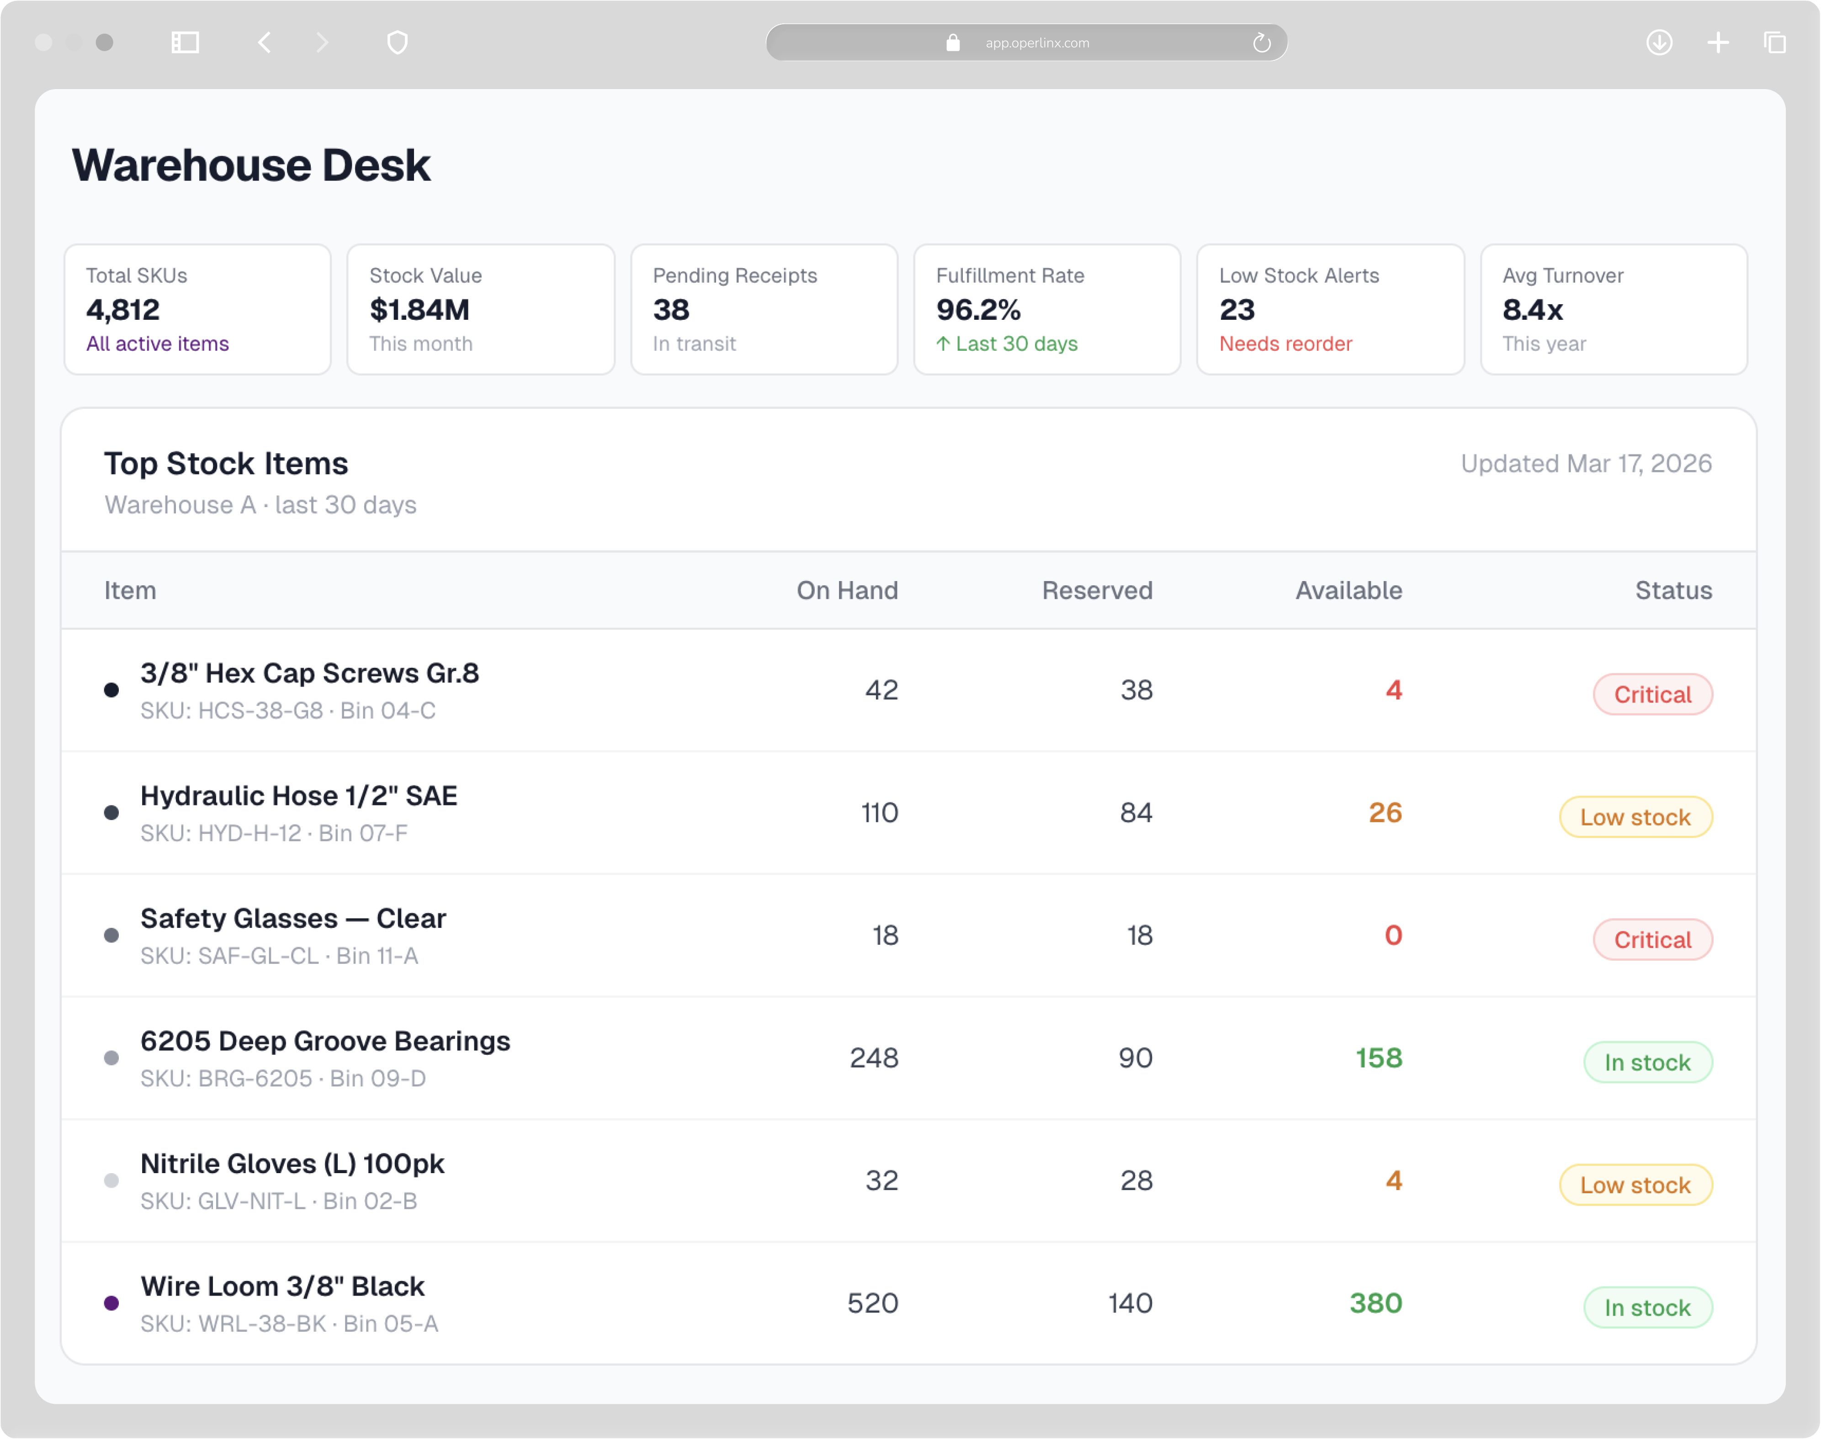
Task: Open the Total SKUs card
Action: (x=198, y=309)
